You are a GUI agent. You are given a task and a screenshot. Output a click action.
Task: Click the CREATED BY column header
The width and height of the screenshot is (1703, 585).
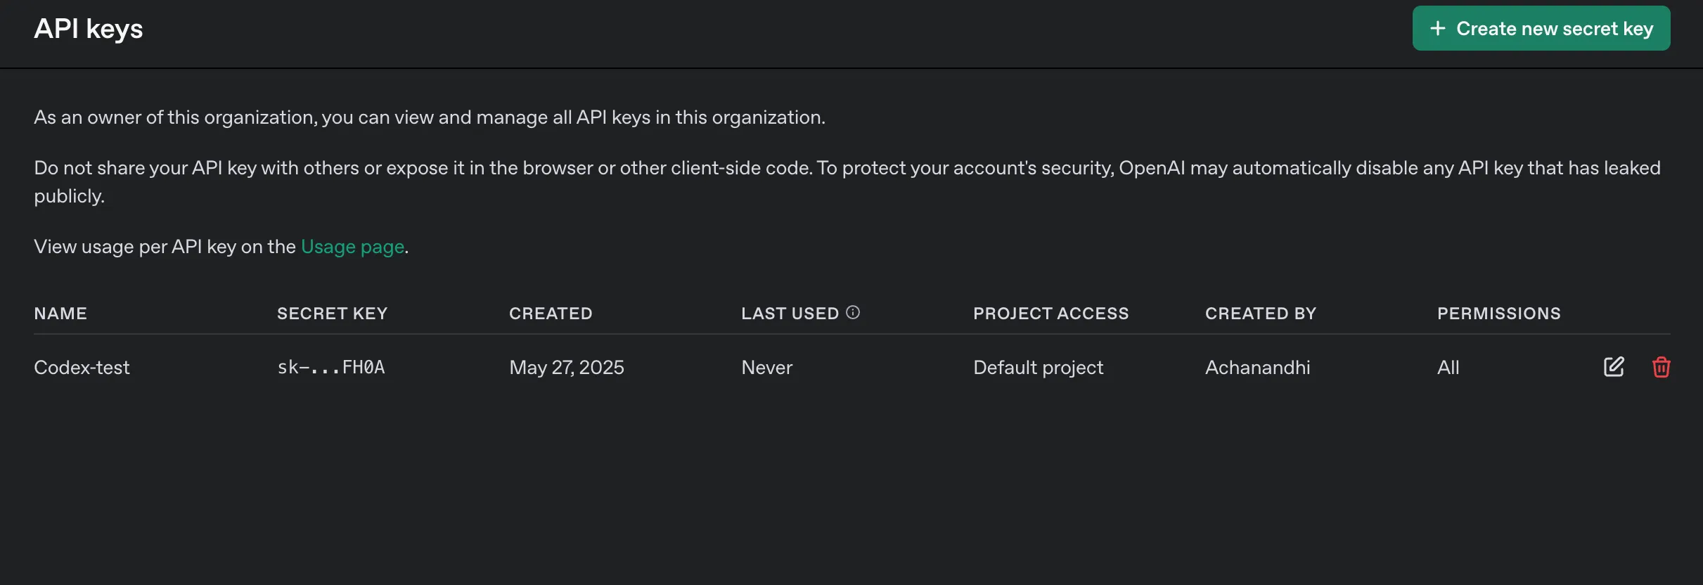point(1260,314)
